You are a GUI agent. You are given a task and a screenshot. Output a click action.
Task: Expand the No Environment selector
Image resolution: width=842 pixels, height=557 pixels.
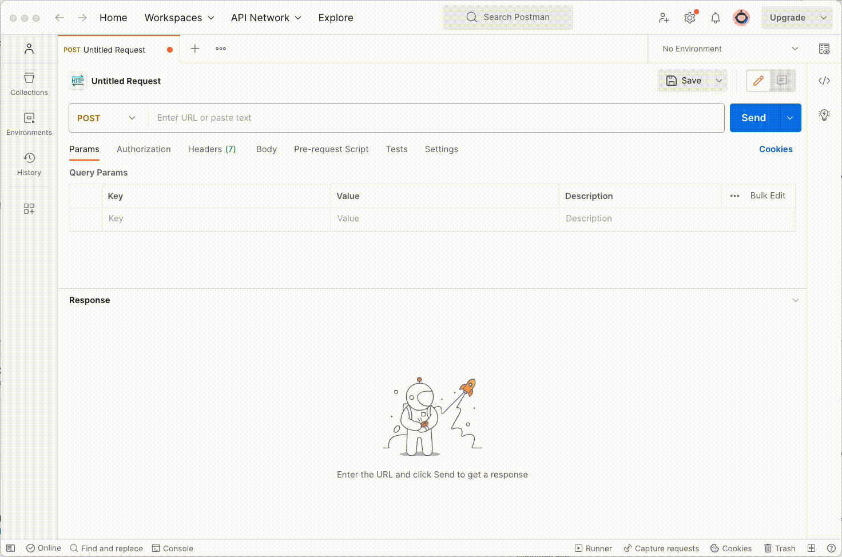730,49
